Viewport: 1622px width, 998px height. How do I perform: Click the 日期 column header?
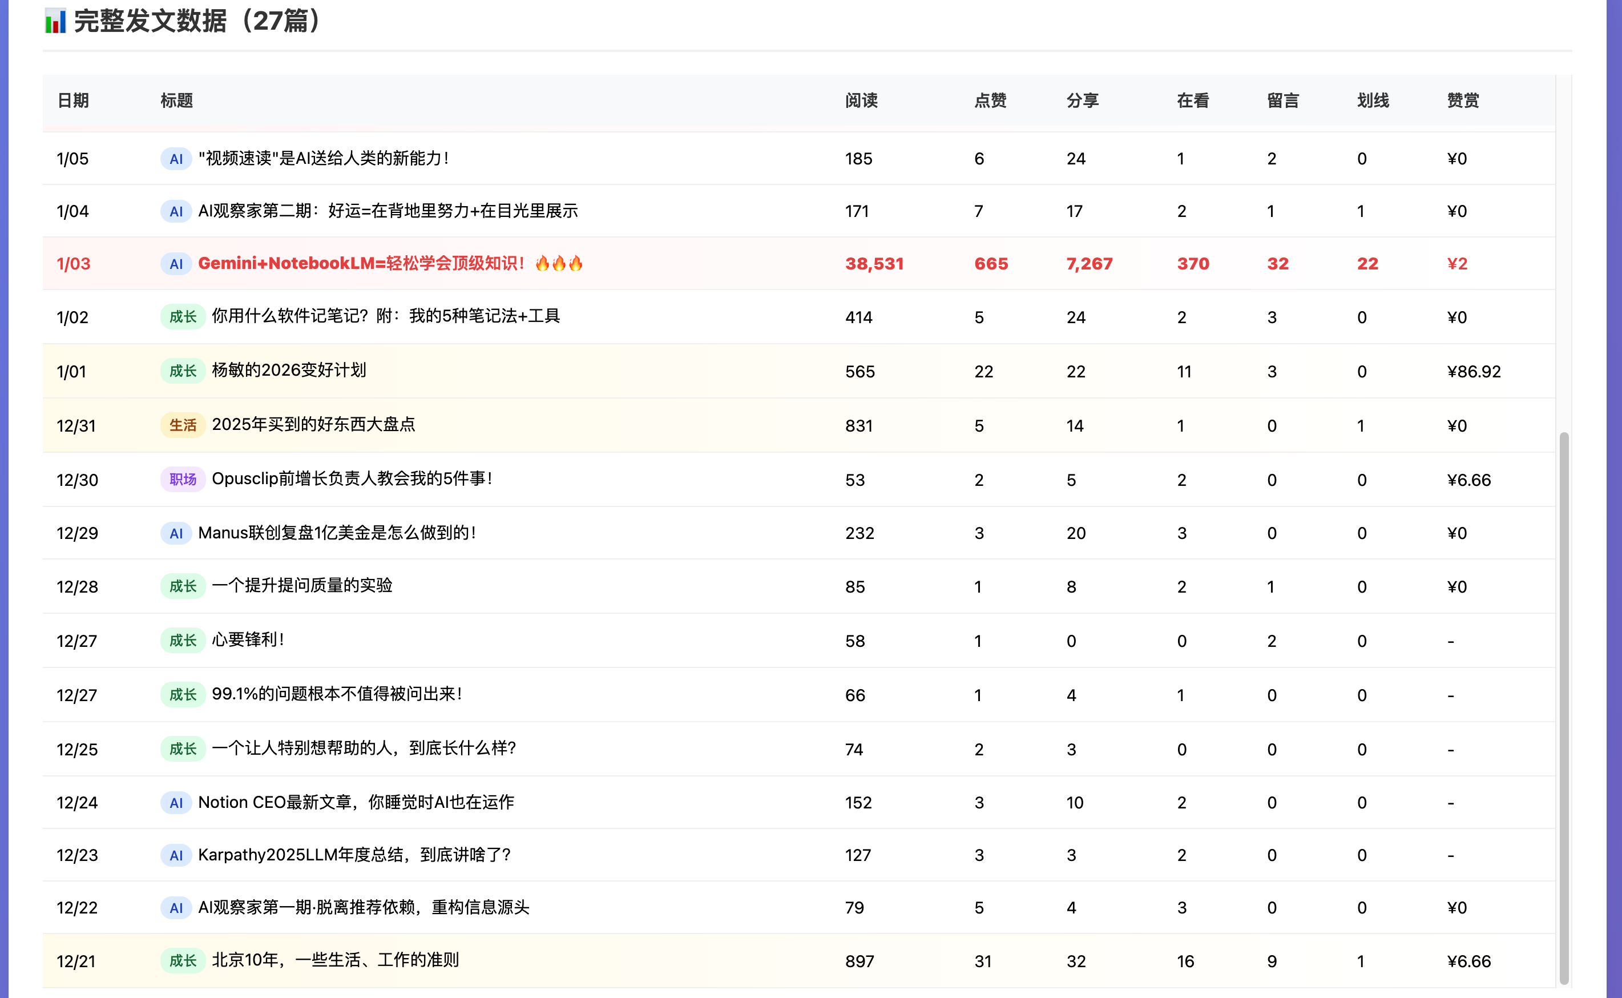click(72, 100)
